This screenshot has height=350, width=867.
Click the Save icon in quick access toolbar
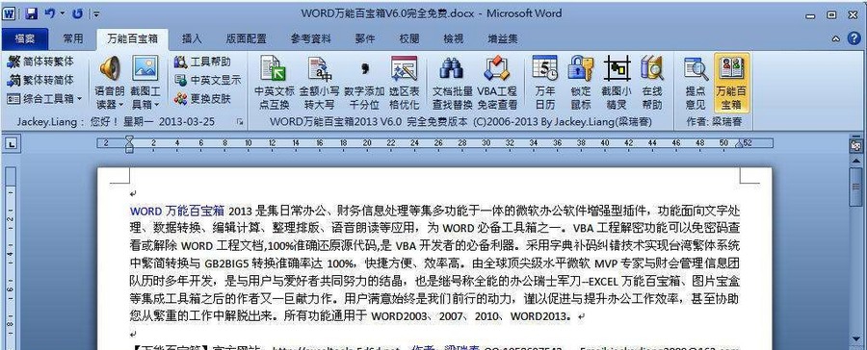coord(31,13)
